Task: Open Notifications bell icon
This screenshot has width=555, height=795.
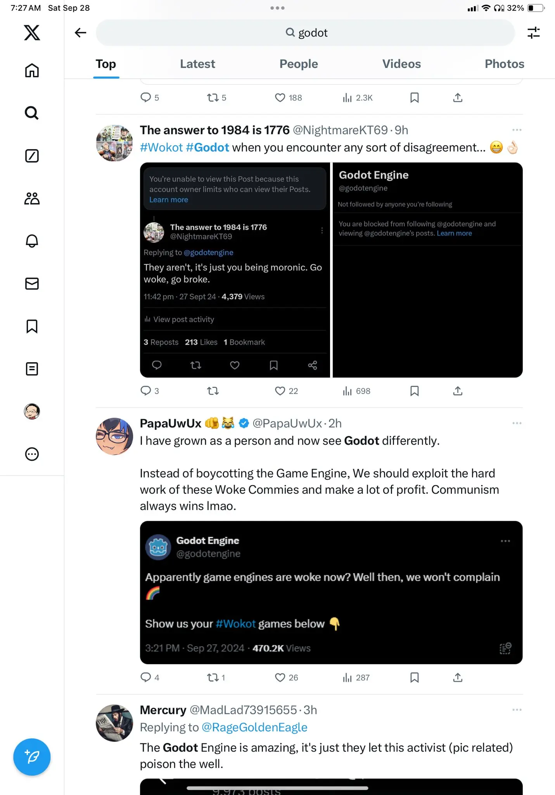Action: [x=32, y=241]
